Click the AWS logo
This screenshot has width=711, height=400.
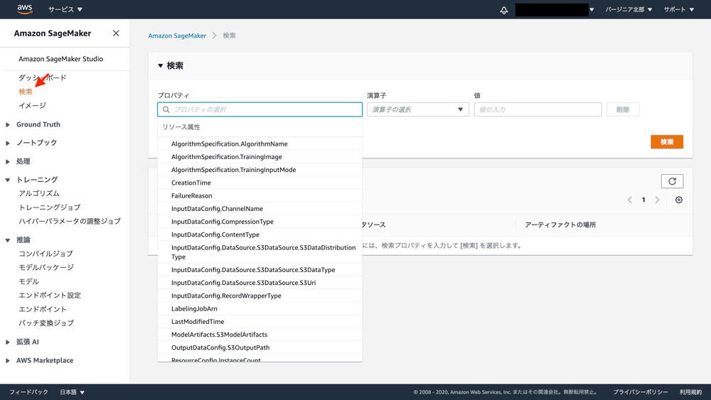(24, 9)
